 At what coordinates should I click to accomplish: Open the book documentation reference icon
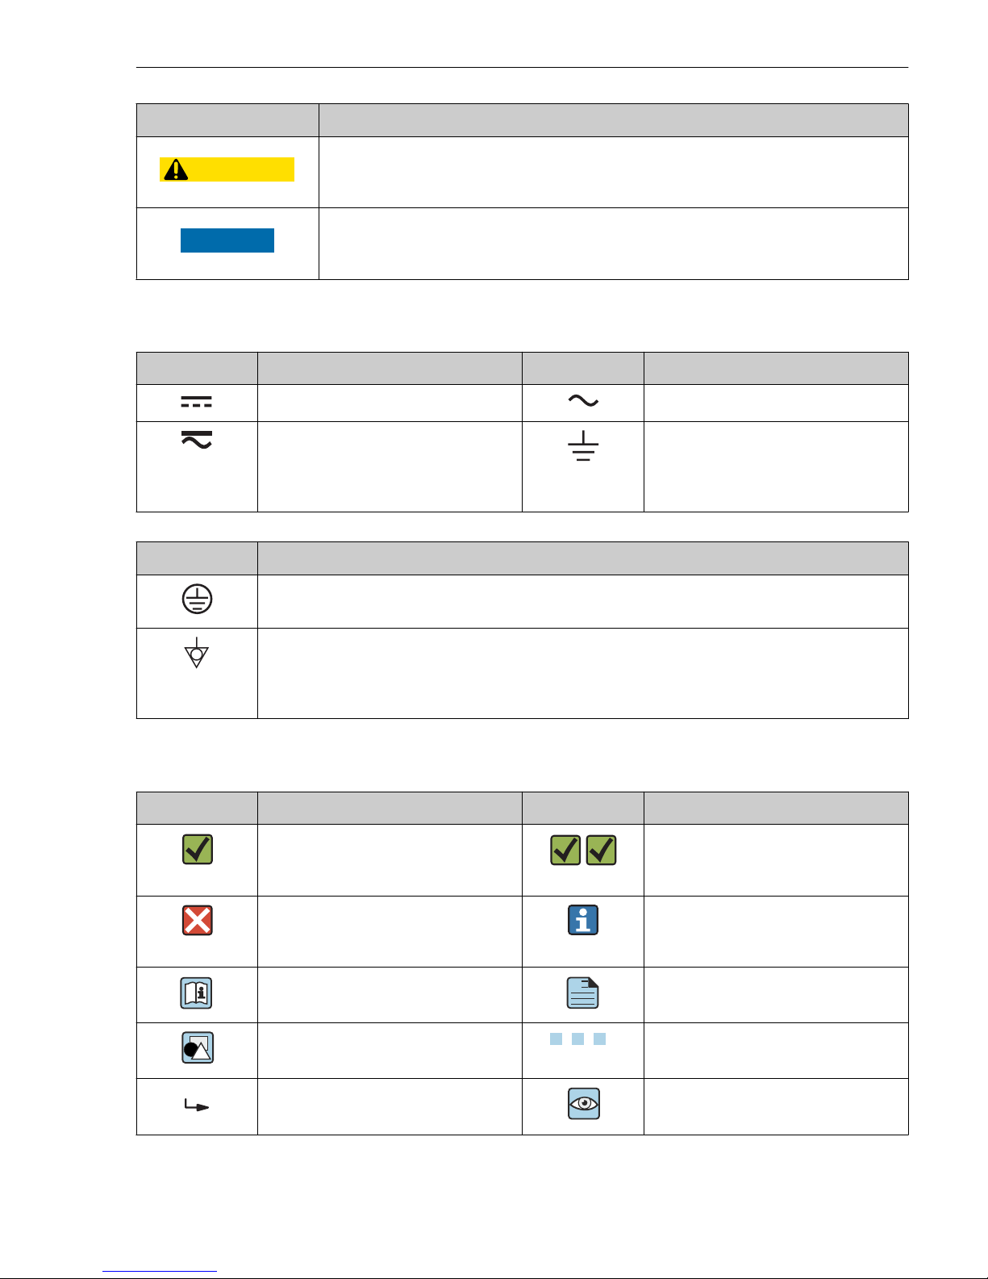click(197, 993)
